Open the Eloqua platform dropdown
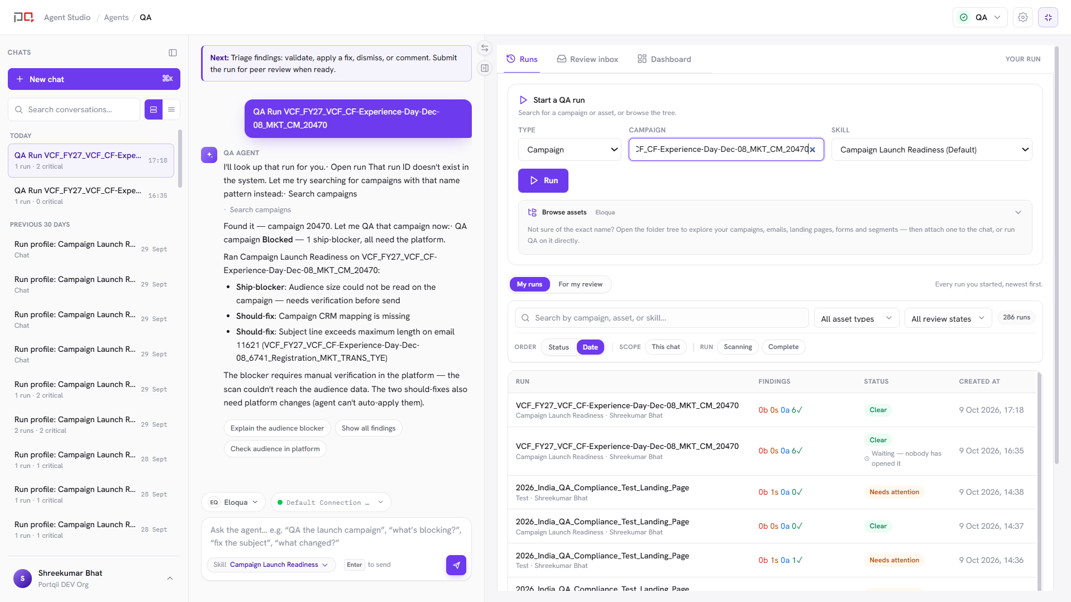 click(233, 502)
